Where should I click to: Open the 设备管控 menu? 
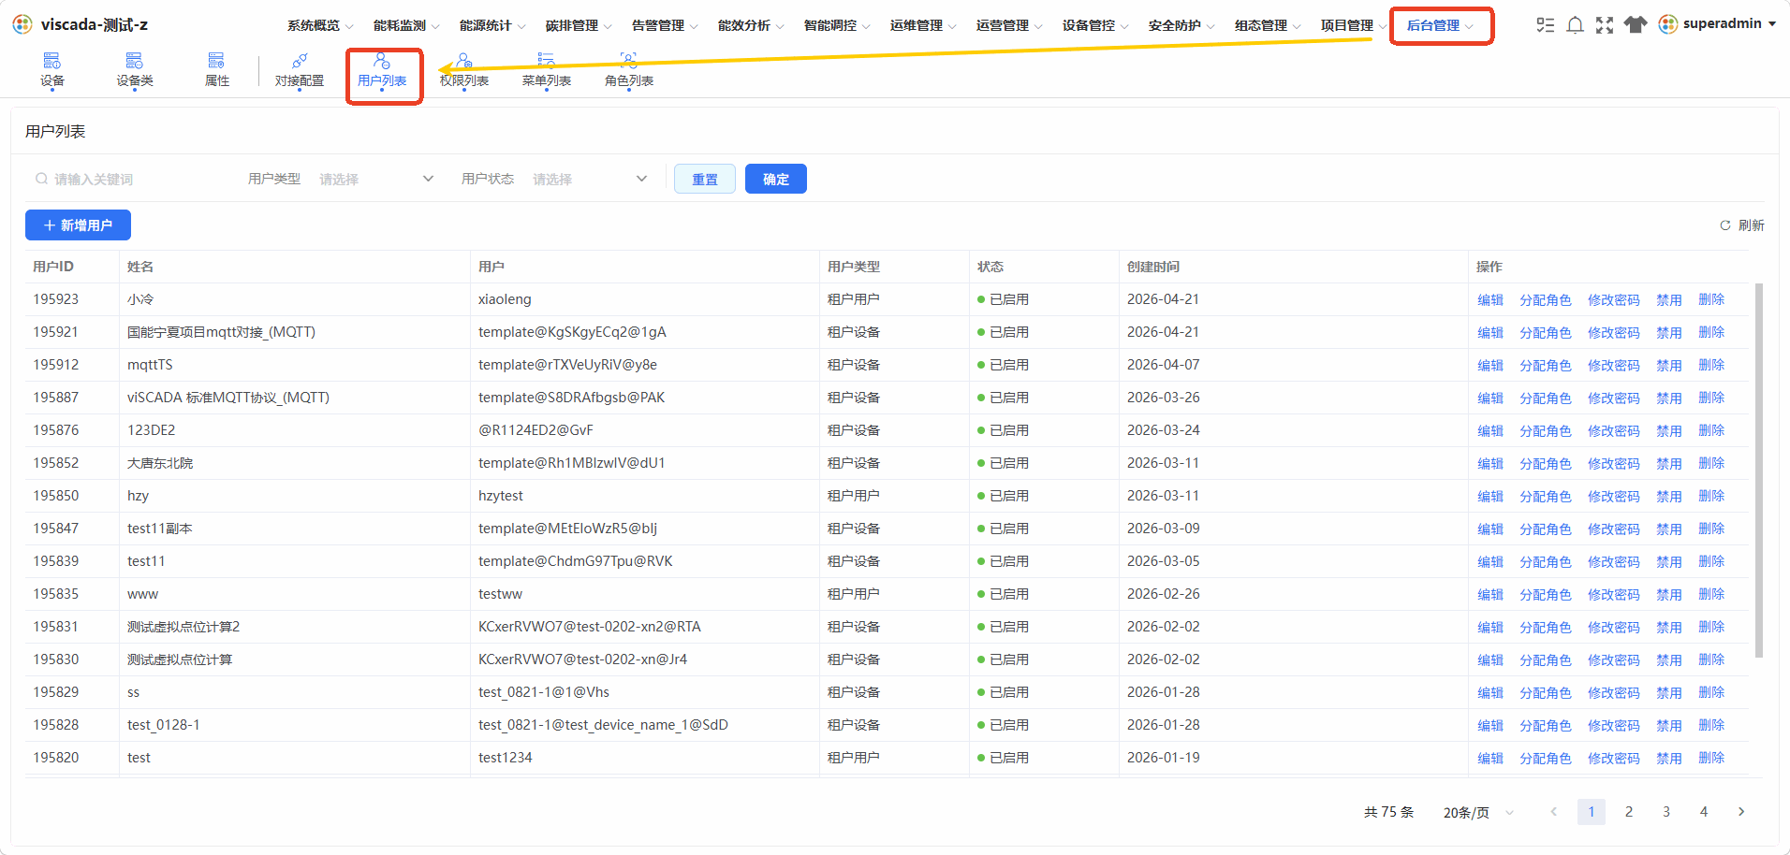click(x=1095, y=25)
